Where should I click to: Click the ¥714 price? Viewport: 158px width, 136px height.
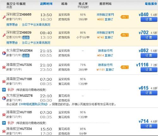pyautogui.click(x=143, y=121)
